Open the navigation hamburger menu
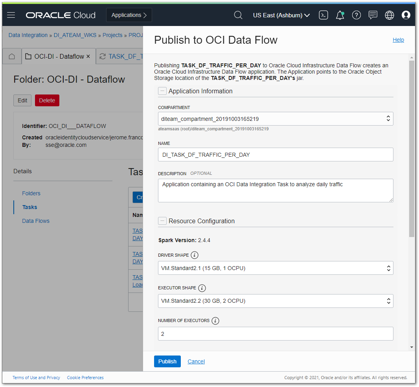Image resolution: width=419 pixels, height=387 pixels. pyautogui.click(x=11, y=15)
